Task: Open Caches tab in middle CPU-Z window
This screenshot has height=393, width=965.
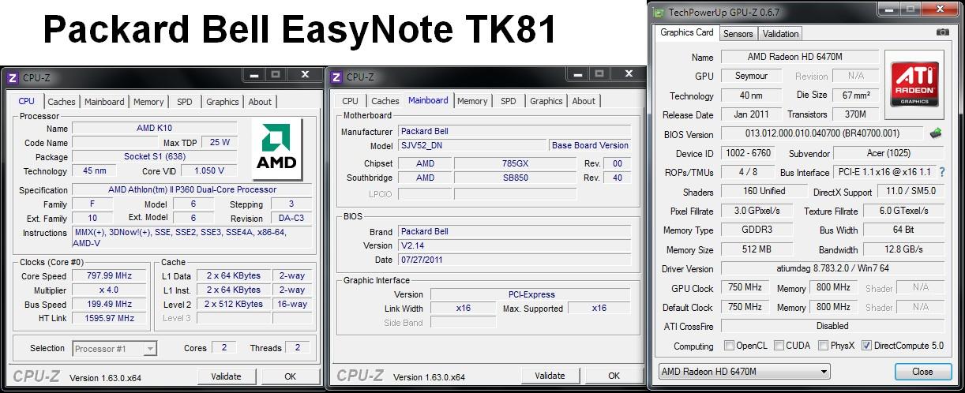Action: coord(385,101)
